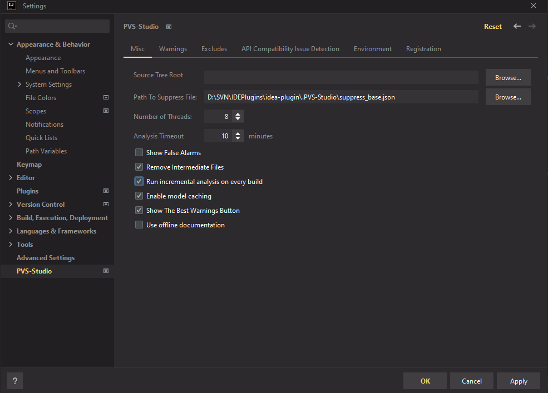
Task: Click project-level icon beside PVS-Studio heading
Action: coord(169,27)
